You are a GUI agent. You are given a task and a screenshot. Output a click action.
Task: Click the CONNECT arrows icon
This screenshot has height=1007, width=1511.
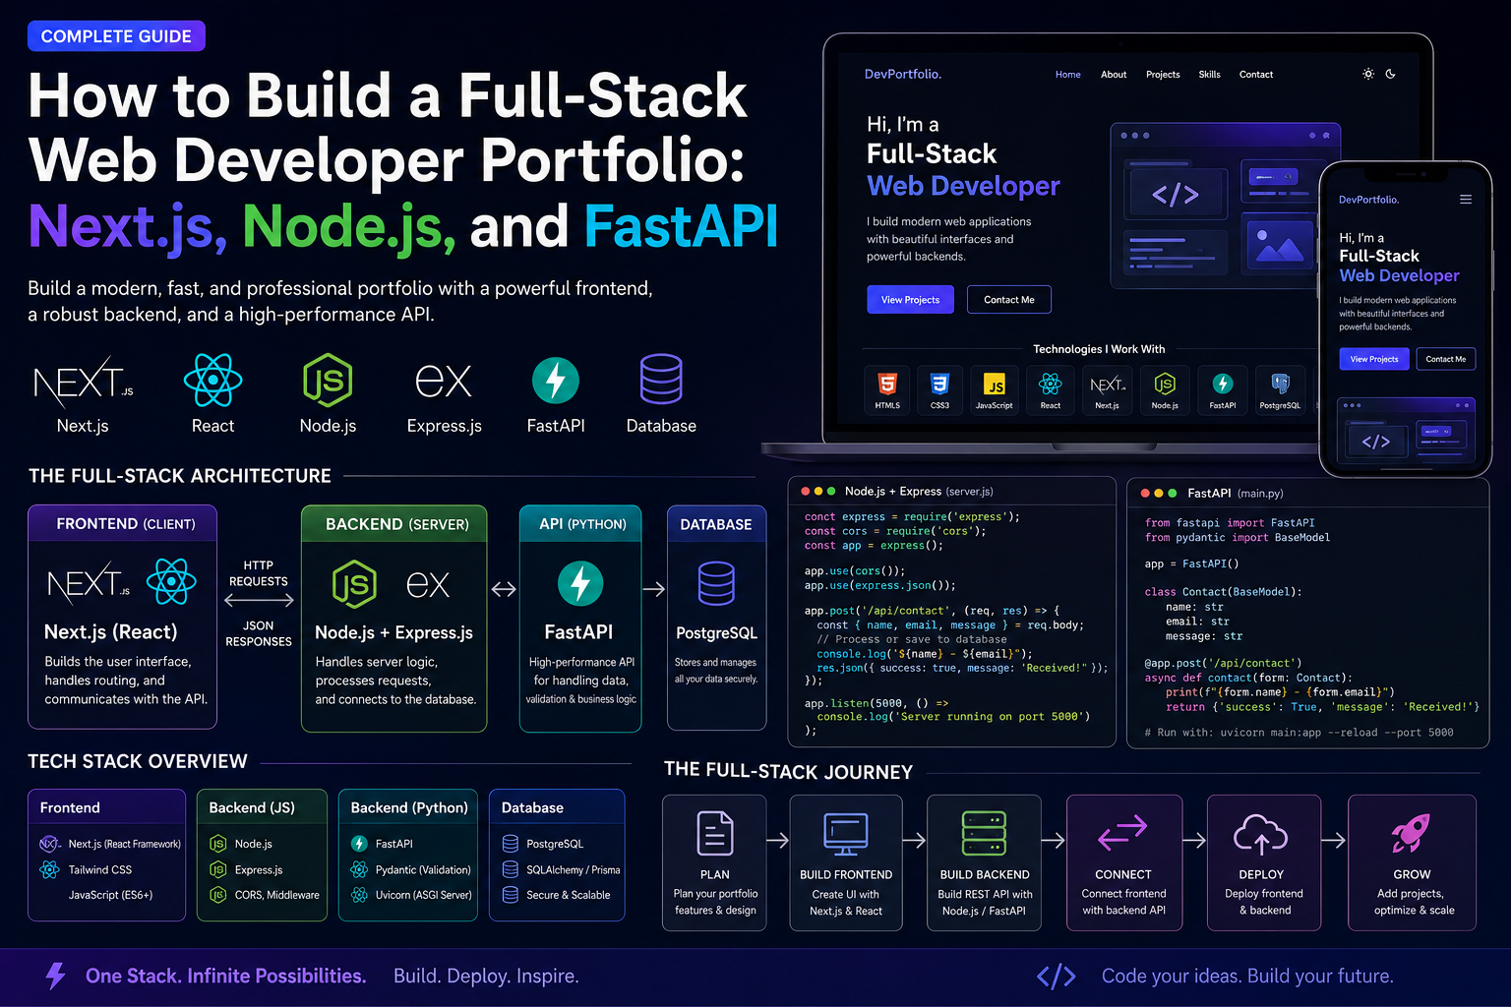(1122, 833)
